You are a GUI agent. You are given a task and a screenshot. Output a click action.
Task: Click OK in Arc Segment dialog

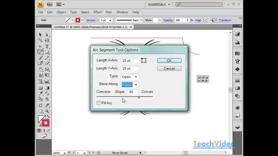click(x=169, y=61)
